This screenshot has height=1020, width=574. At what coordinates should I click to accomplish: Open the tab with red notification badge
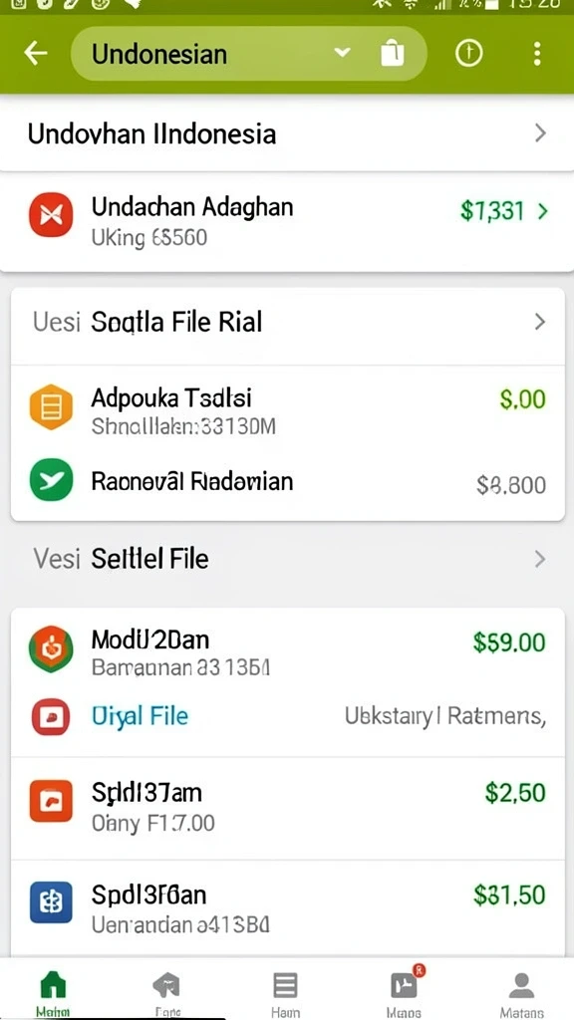(405, 991)
